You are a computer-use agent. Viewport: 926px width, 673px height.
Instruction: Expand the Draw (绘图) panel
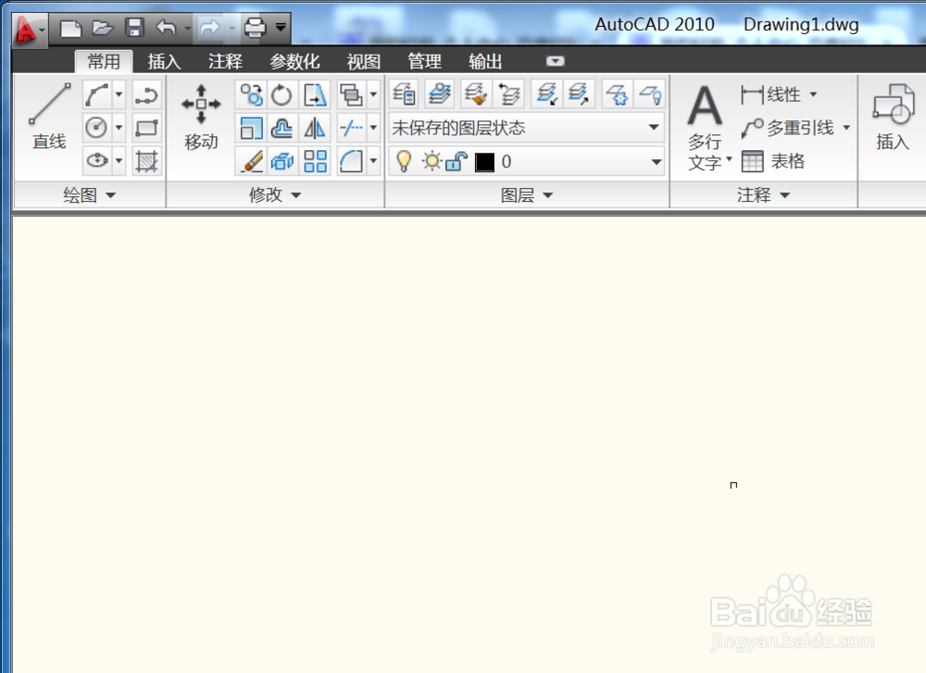[x=90, y=194]
